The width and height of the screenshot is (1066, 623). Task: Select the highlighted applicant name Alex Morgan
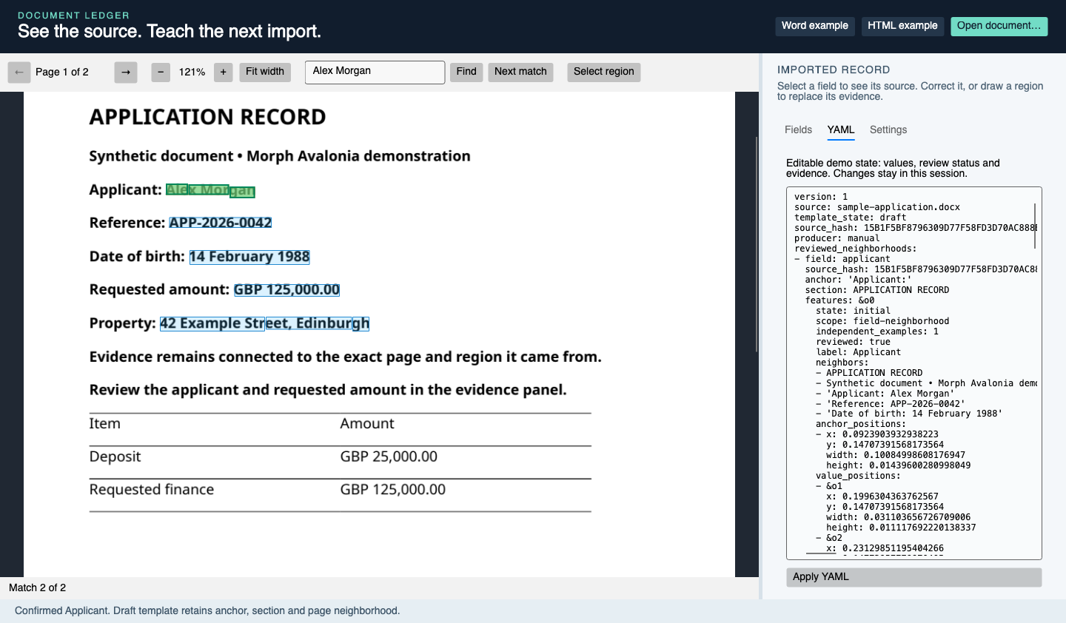click(x=210, y=191)
